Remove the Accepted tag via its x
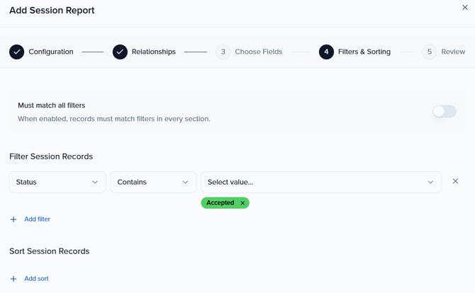475x293 pixels. point(242,203)
